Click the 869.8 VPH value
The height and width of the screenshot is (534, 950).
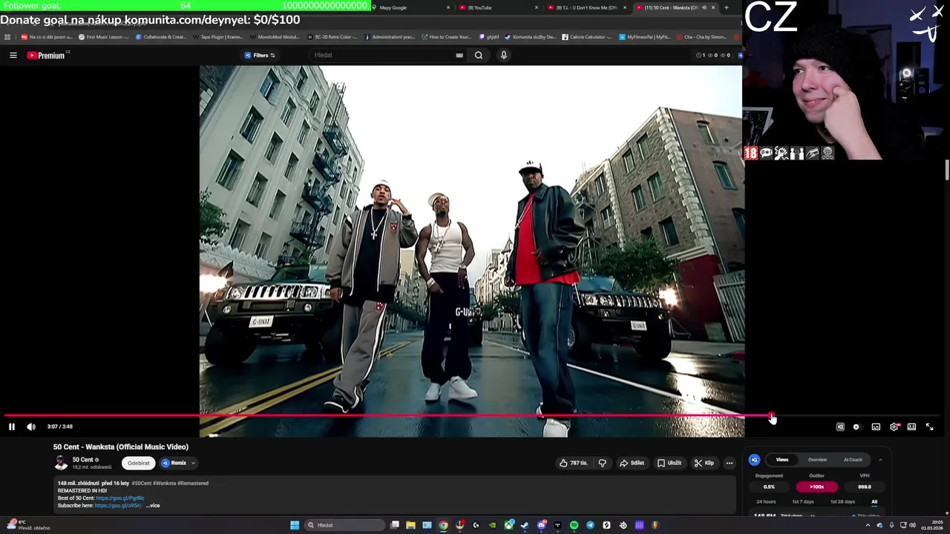865,487
